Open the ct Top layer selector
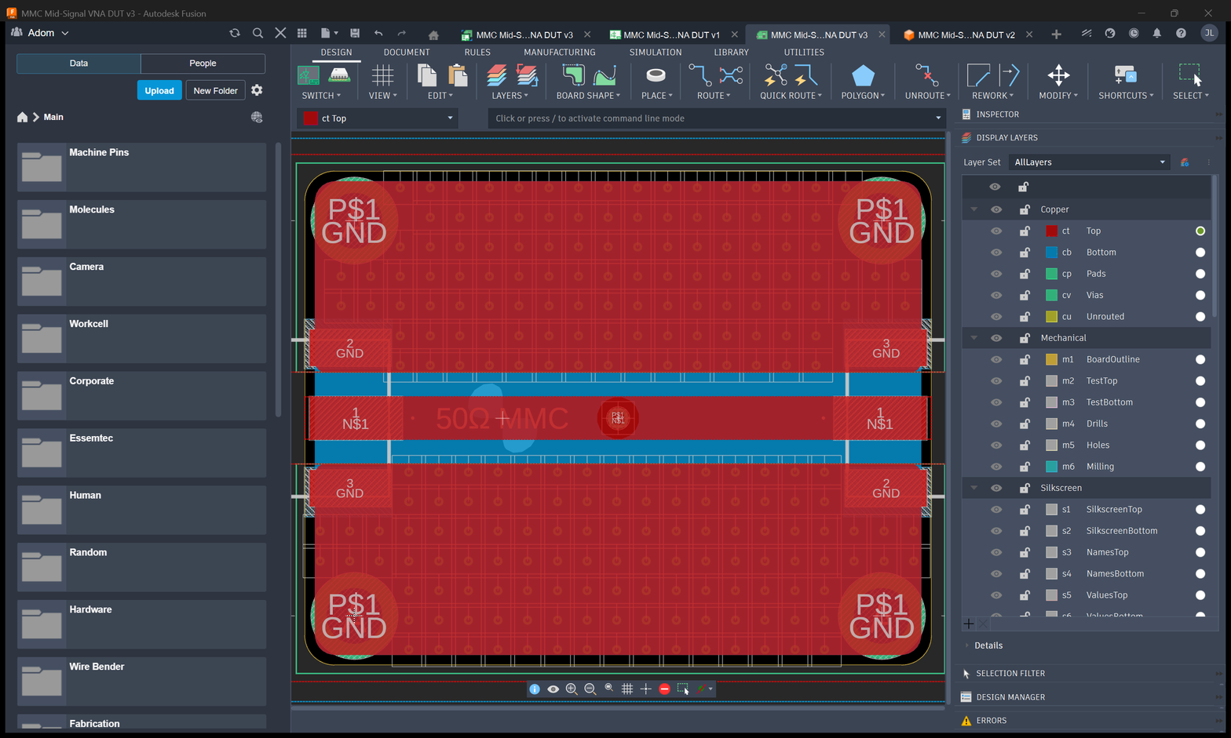Viewport: 1231px width, 738px height. pos(378,118)
